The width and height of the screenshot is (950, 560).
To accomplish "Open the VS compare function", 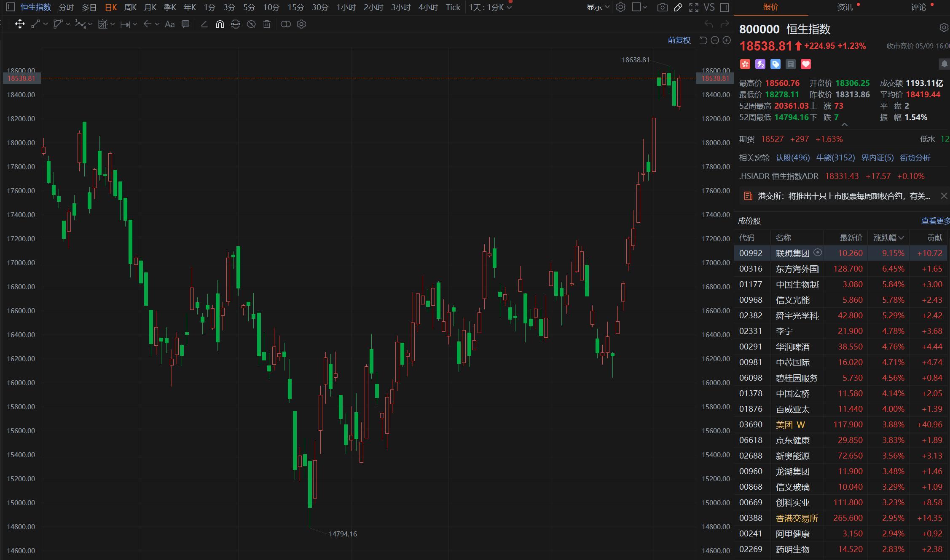I will [709, 7].
